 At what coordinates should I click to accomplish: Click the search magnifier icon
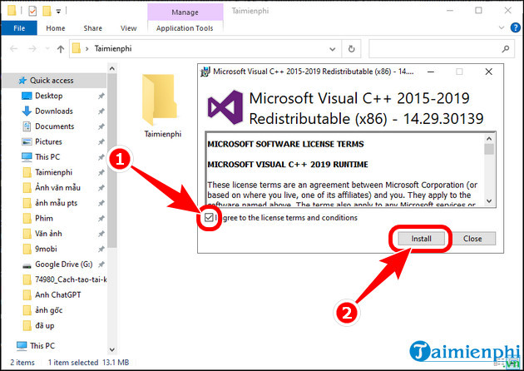(x=506, y=49)
